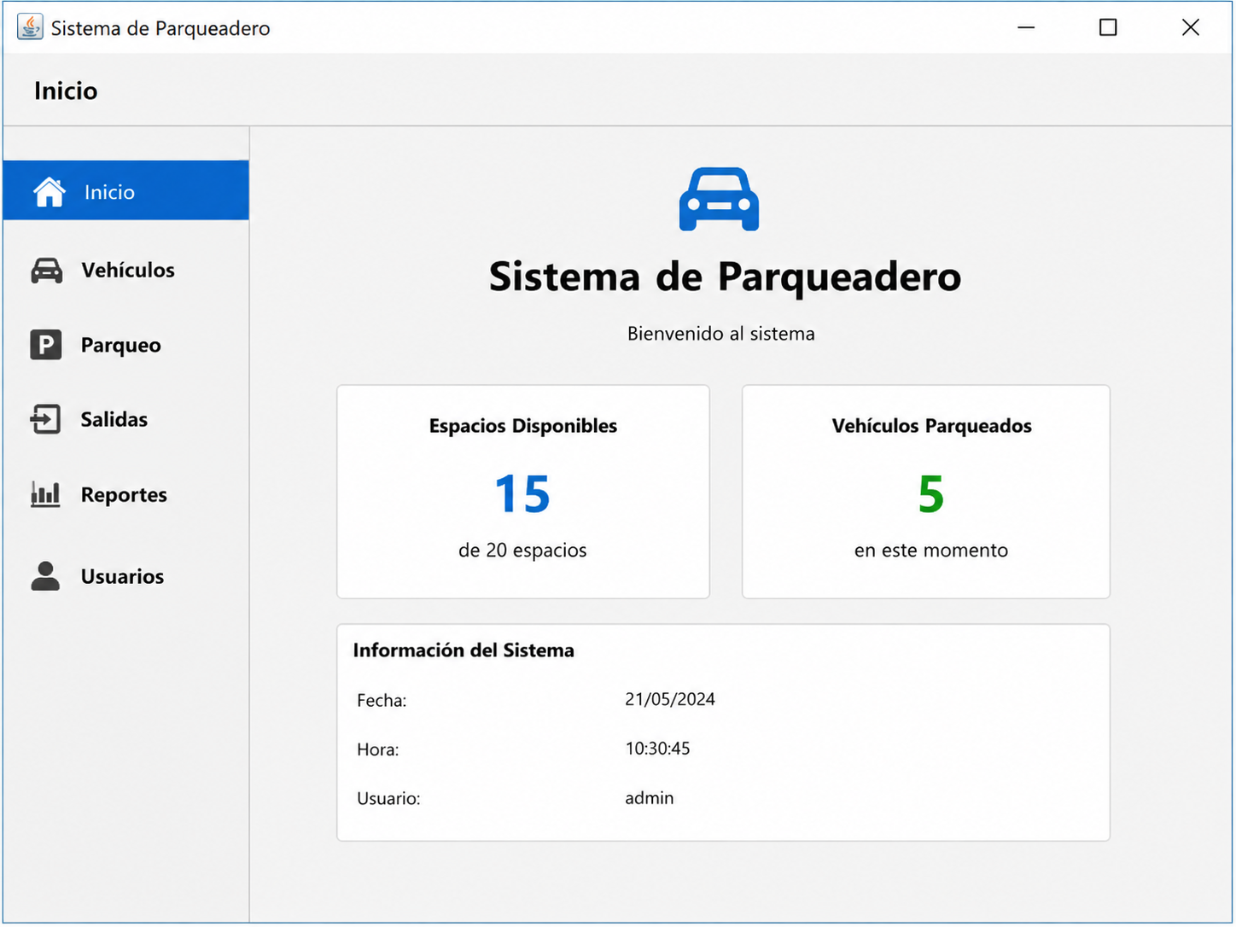Click the text 'de 20 espacios'
Screen dimensions: 1236x927
coord(522,551)
